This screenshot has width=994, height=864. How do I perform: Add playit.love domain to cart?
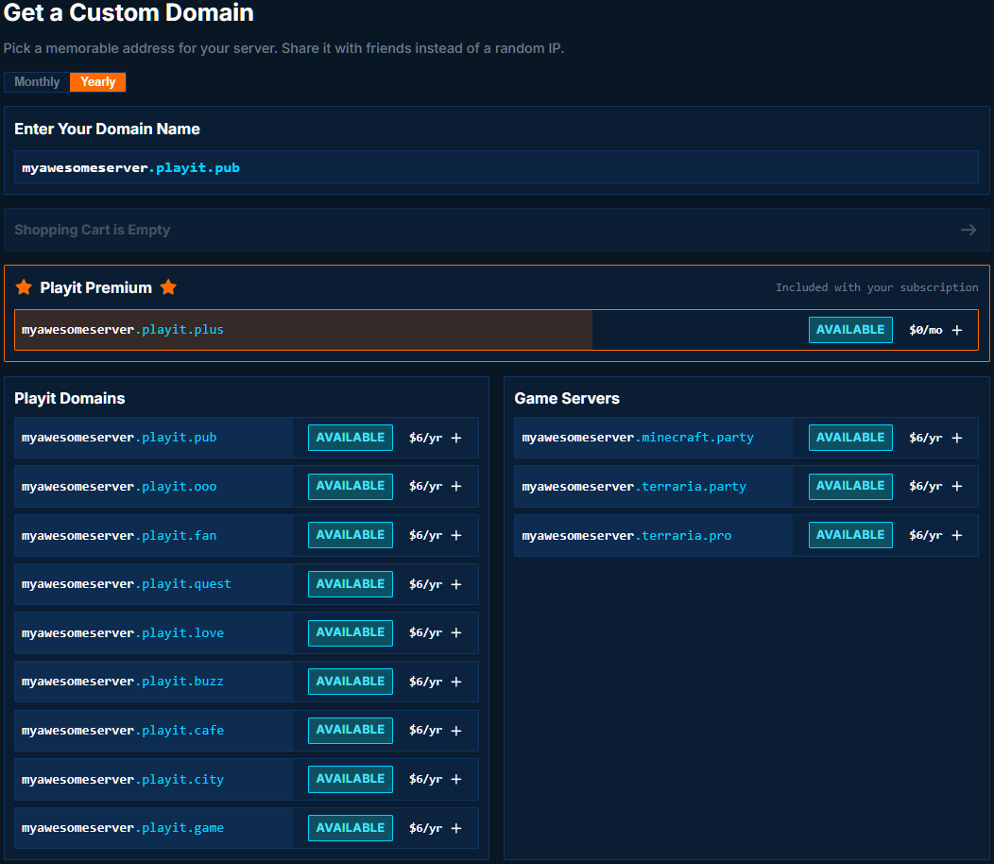[456, 632]
